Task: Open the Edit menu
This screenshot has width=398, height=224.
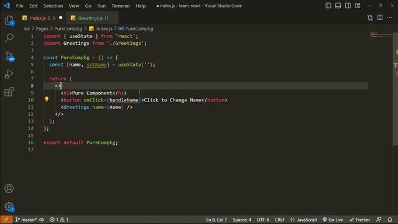Action: (x=33, y=6)
